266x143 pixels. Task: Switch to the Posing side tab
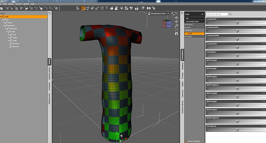coord(182,75)
